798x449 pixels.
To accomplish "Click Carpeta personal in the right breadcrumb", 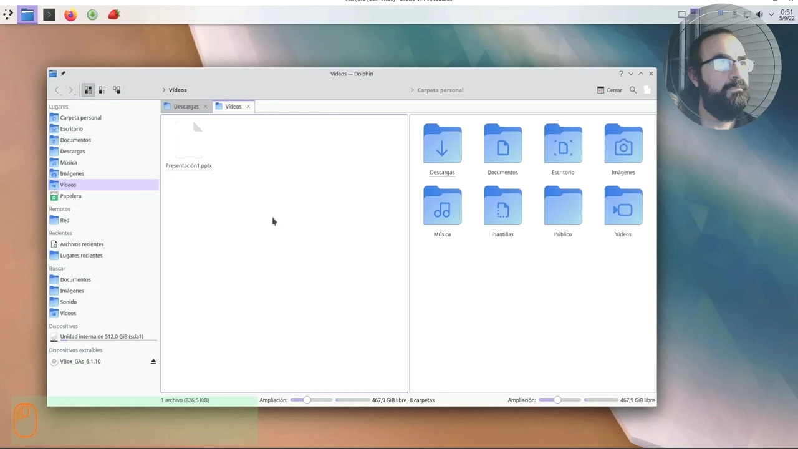I will pos(440,90).
